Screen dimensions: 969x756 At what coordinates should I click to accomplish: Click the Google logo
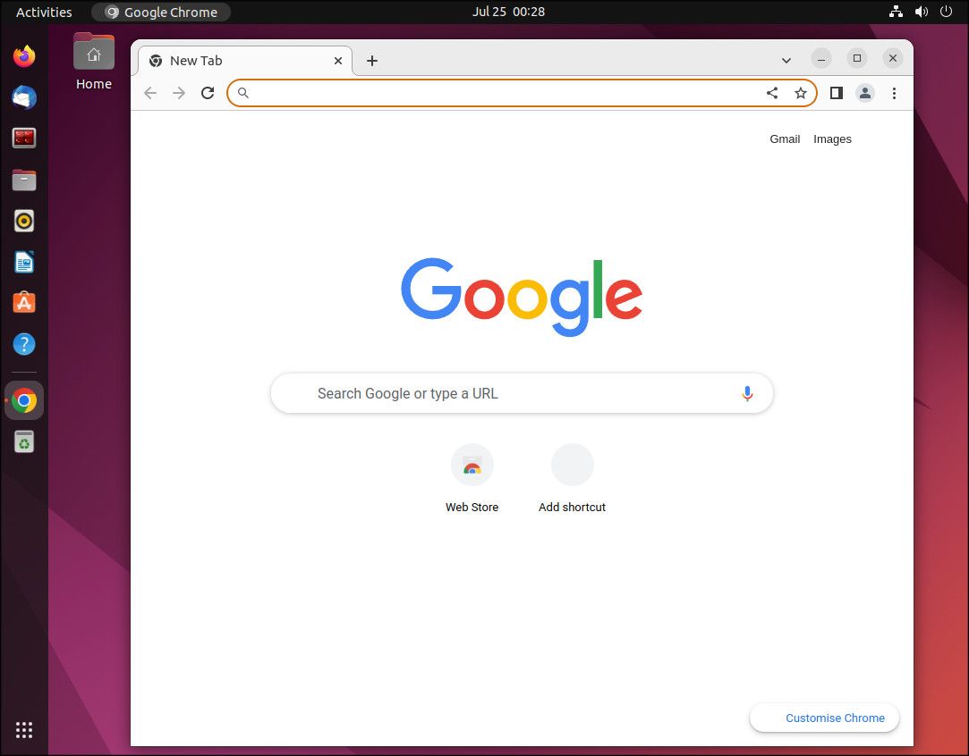(x=522, y=297)
